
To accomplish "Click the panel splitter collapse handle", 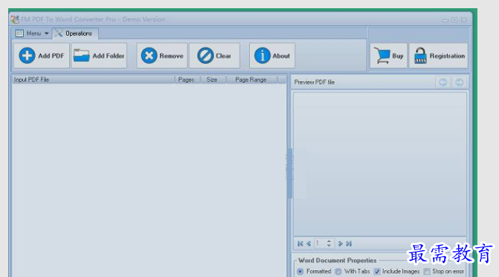I will [289, 173].
